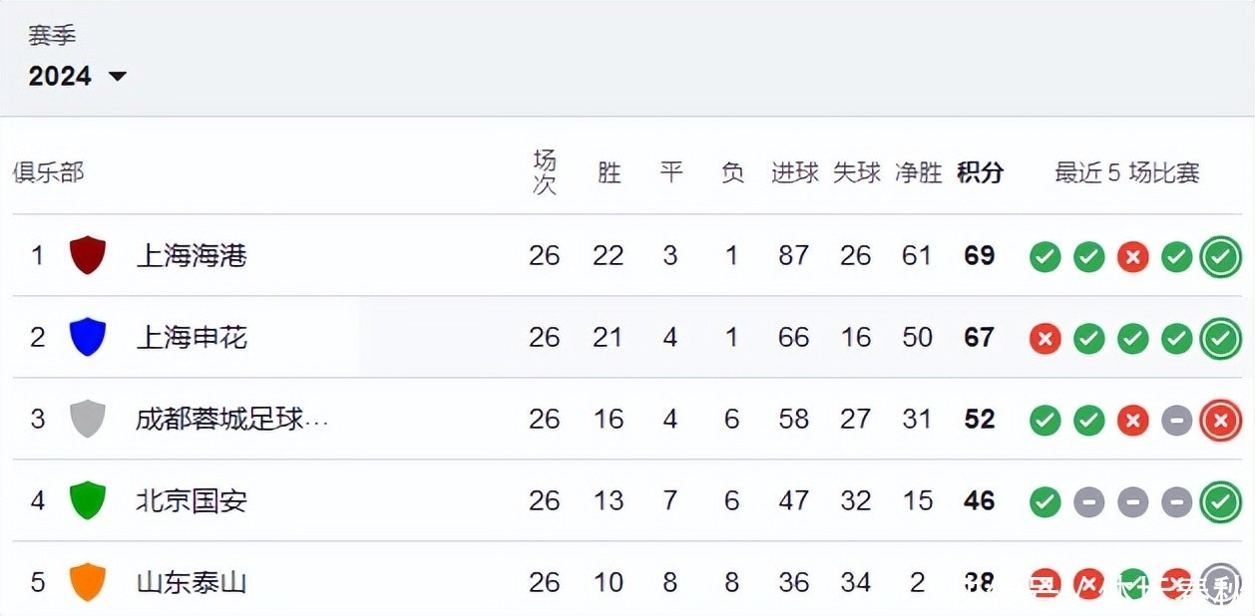The width and height of the screenshot is (1255, 616).
Task: Click the 进球 column header
Action: [x=794, y=172]
